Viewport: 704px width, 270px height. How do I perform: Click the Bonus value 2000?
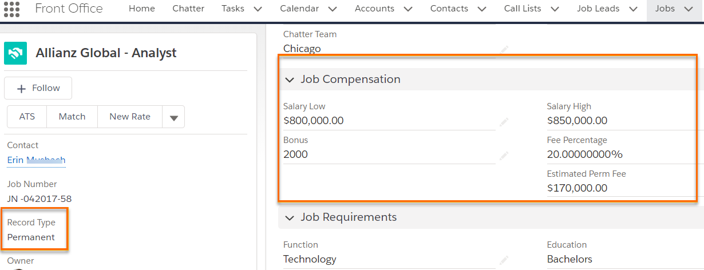(x=295, y=154)
